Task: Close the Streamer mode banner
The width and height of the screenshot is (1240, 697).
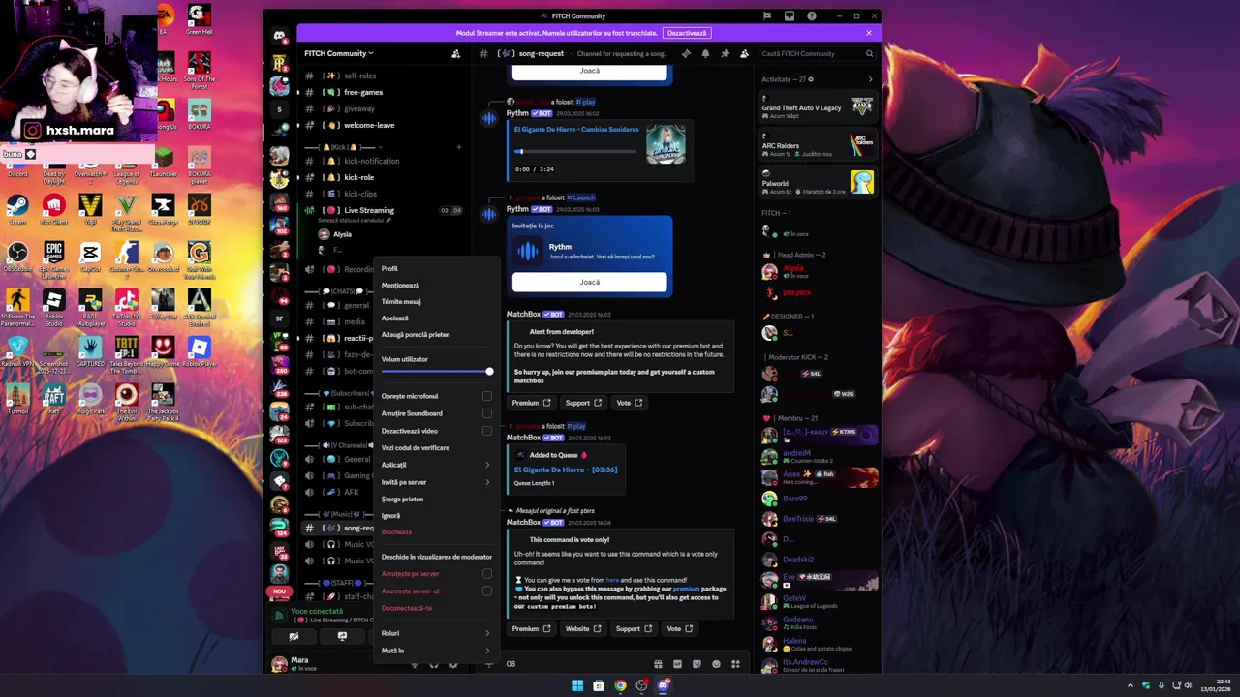Action: click(x=869, y=33)
